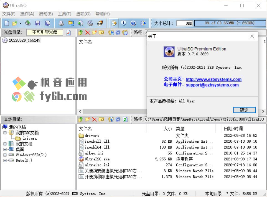Screen dimensions: 267x197
Task: Expand the 我的文档 tree node
Action: point(5,144)
